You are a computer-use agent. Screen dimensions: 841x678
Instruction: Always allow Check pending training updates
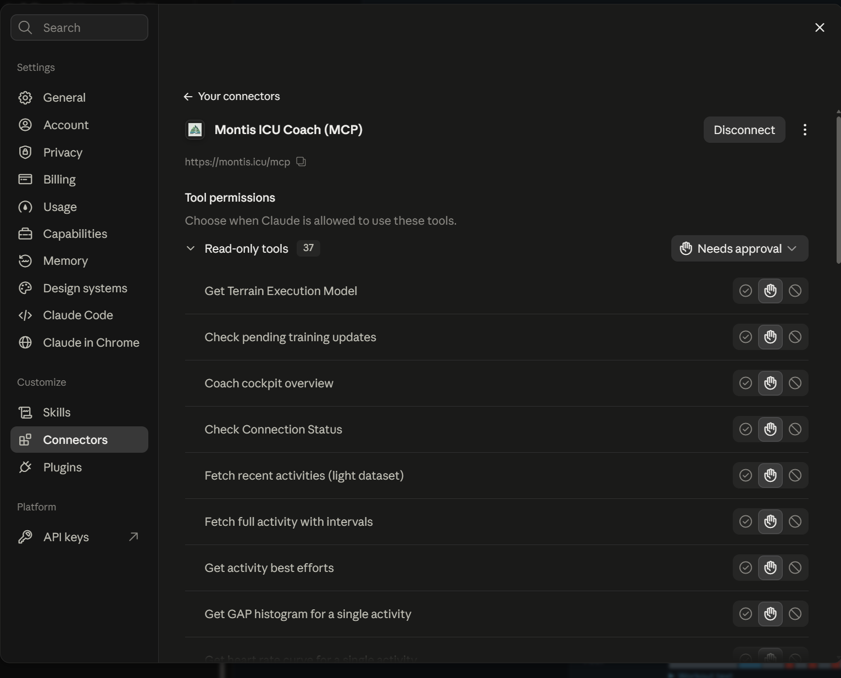[745, 337]
